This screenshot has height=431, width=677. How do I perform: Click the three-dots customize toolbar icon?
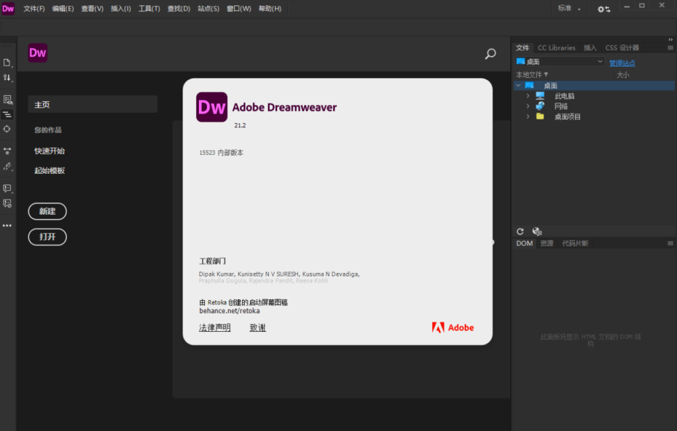tap(7, 225)
